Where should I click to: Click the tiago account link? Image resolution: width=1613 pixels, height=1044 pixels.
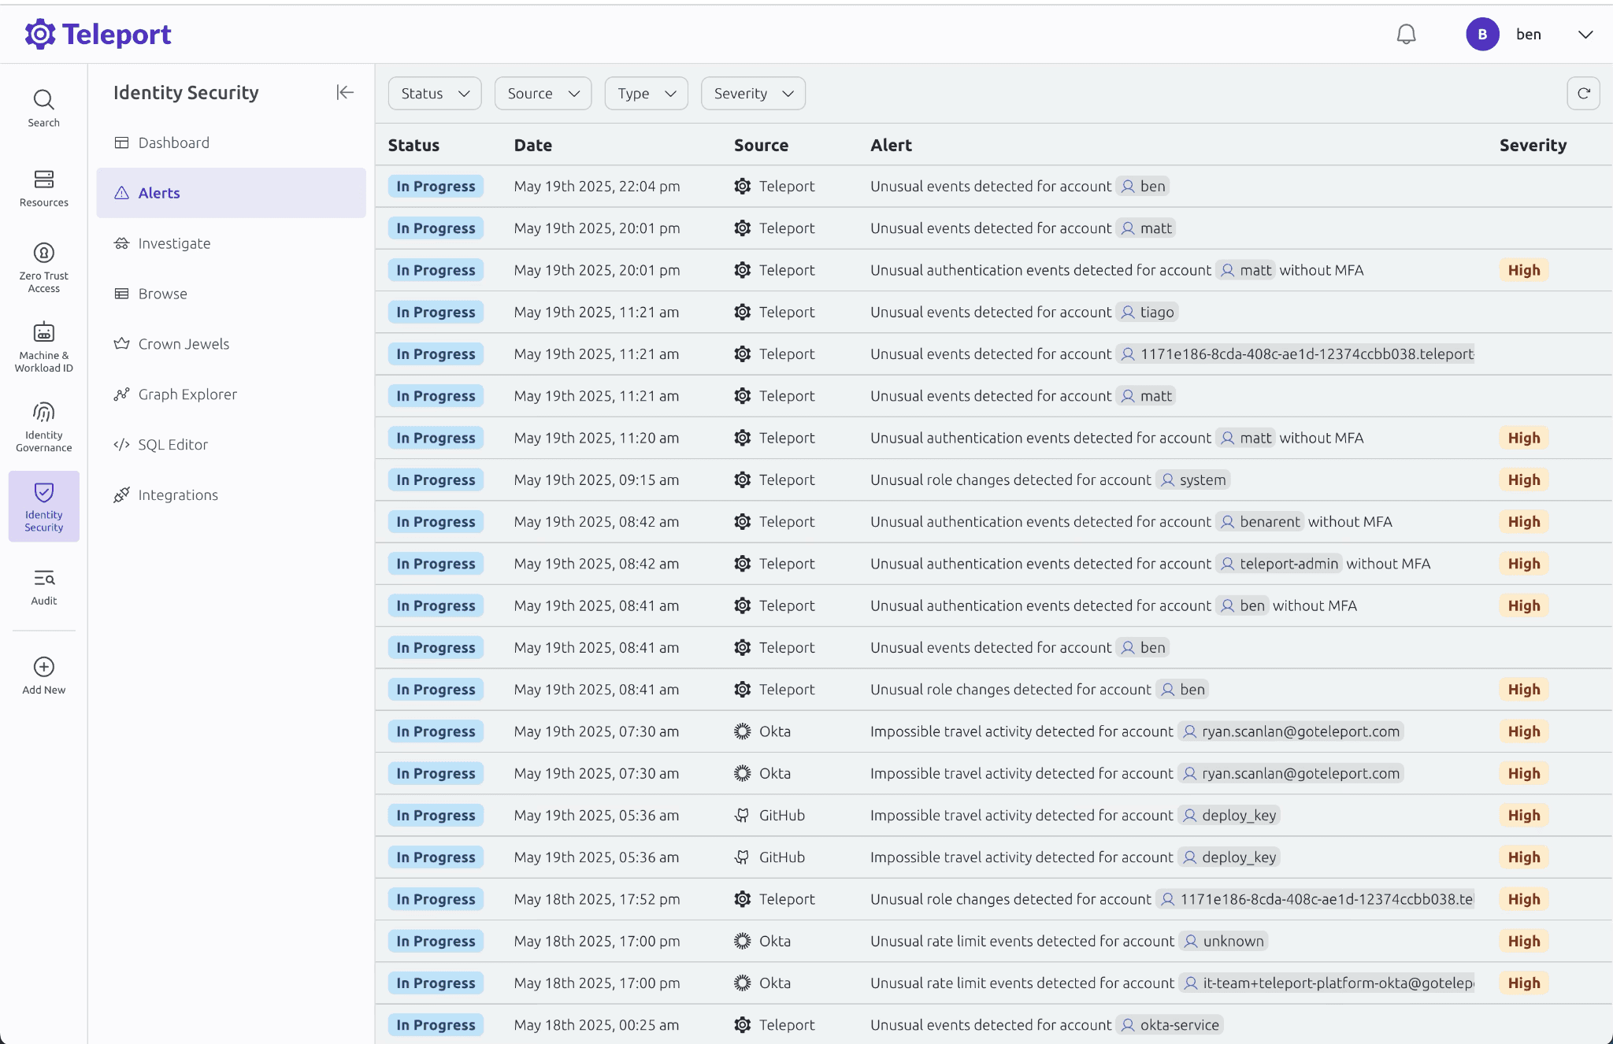(x=1148, y=312)
